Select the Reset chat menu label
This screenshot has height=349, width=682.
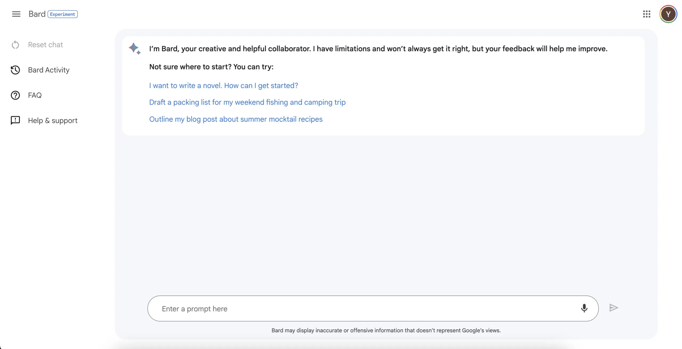(x=45, y=45)
